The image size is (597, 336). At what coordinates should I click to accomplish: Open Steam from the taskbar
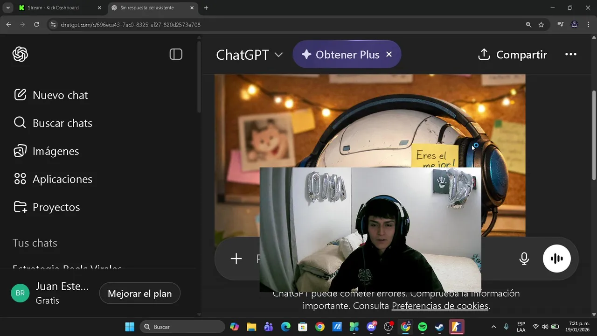tap(439, 327)
